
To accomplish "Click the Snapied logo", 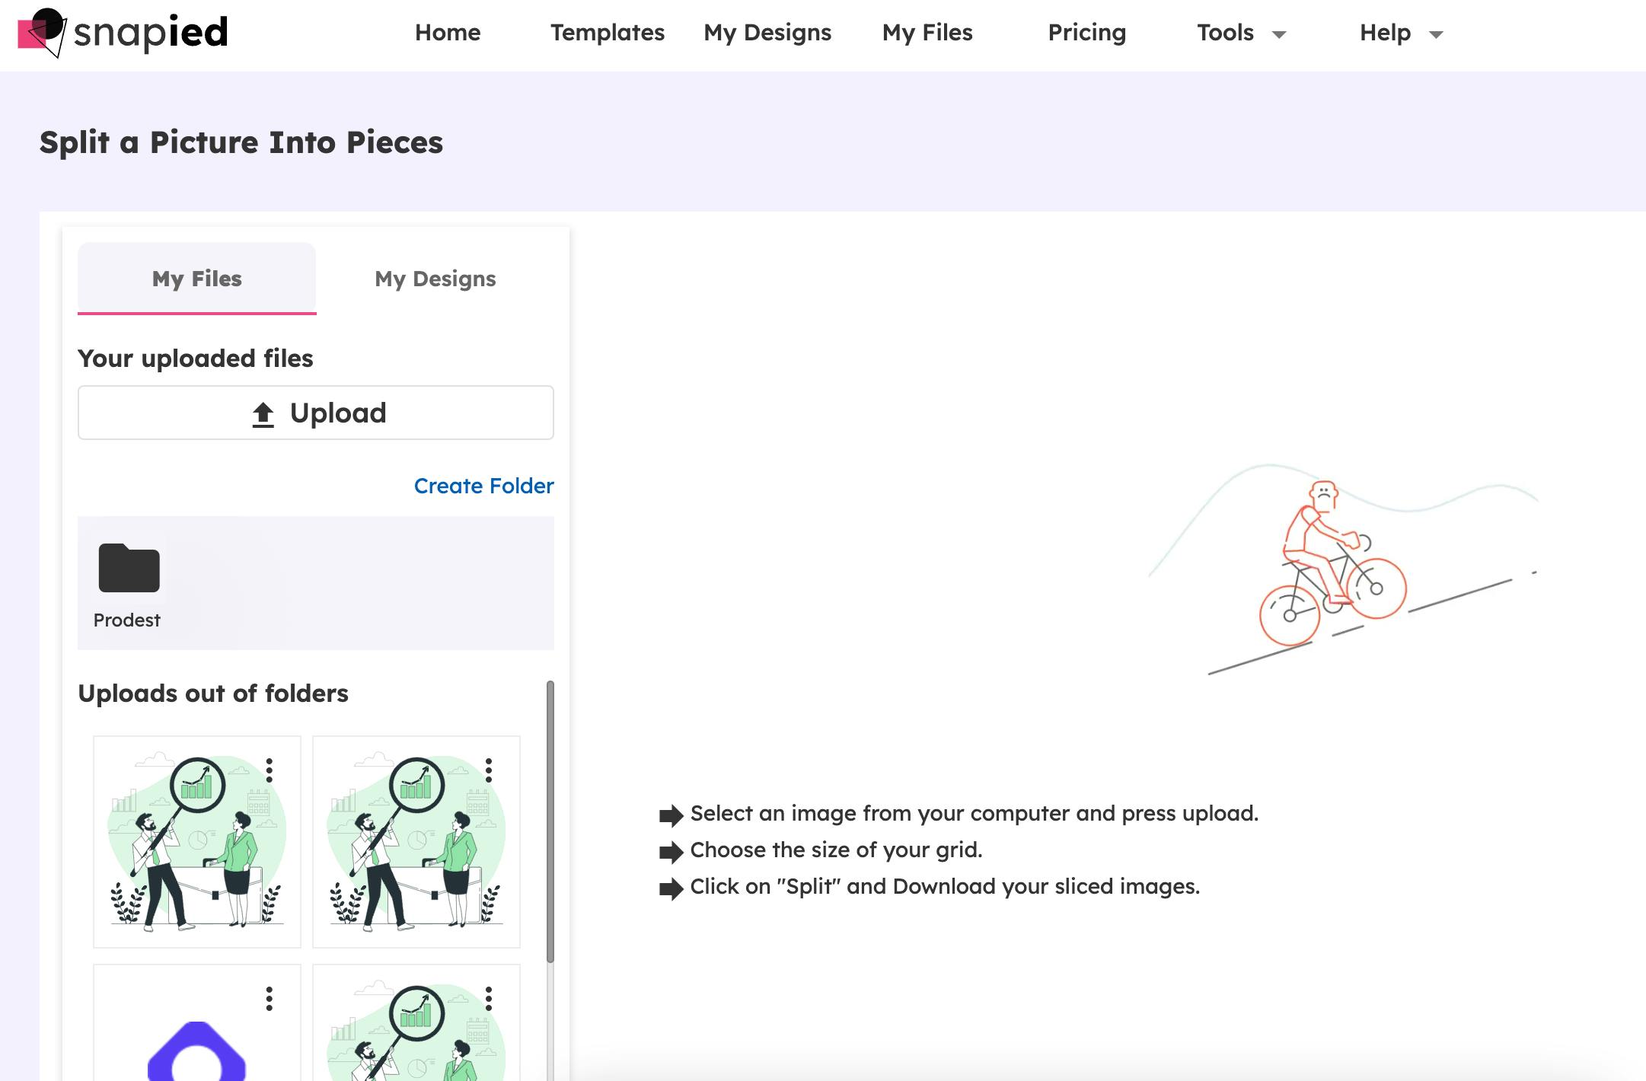I will coord(123,33).
